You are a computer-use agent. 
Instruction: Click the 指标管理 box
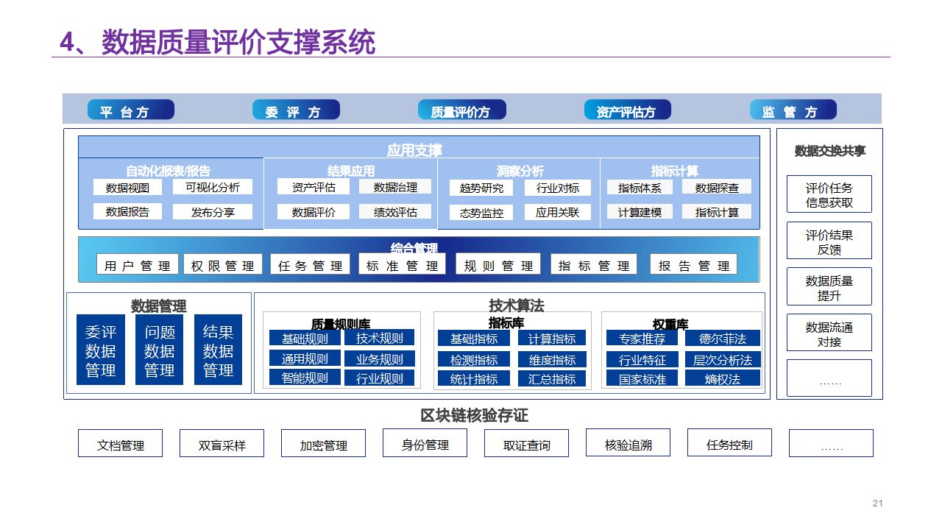594,264
